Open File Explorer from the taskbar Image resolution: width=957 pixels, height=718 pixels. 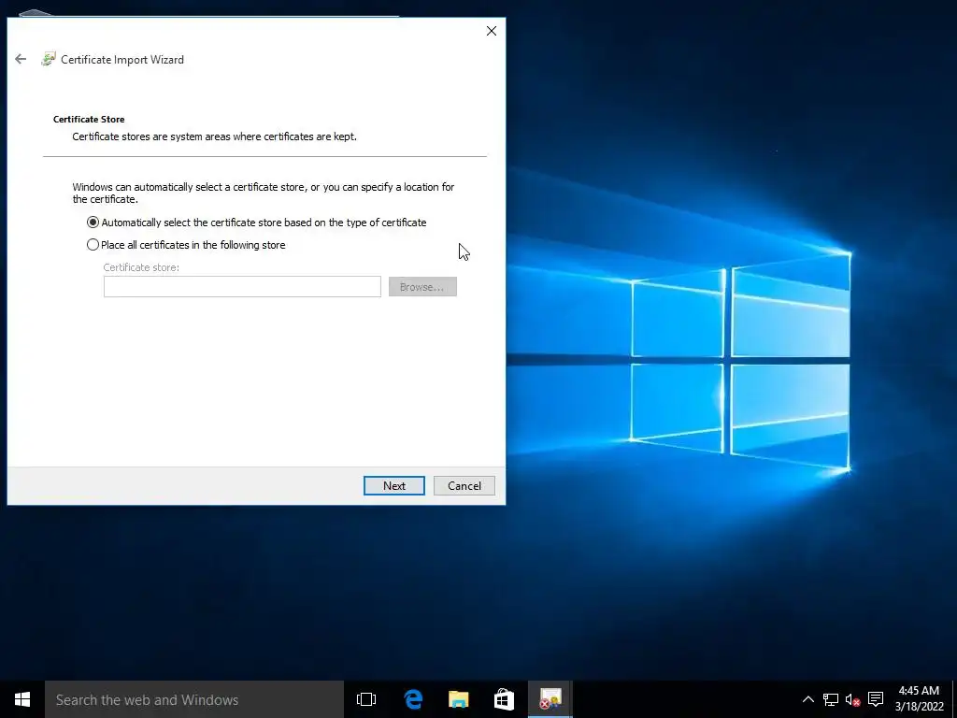coord(458,699)
